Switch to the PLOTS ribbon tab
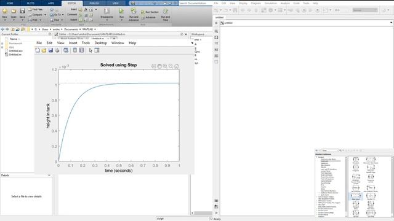 (30, 3)
